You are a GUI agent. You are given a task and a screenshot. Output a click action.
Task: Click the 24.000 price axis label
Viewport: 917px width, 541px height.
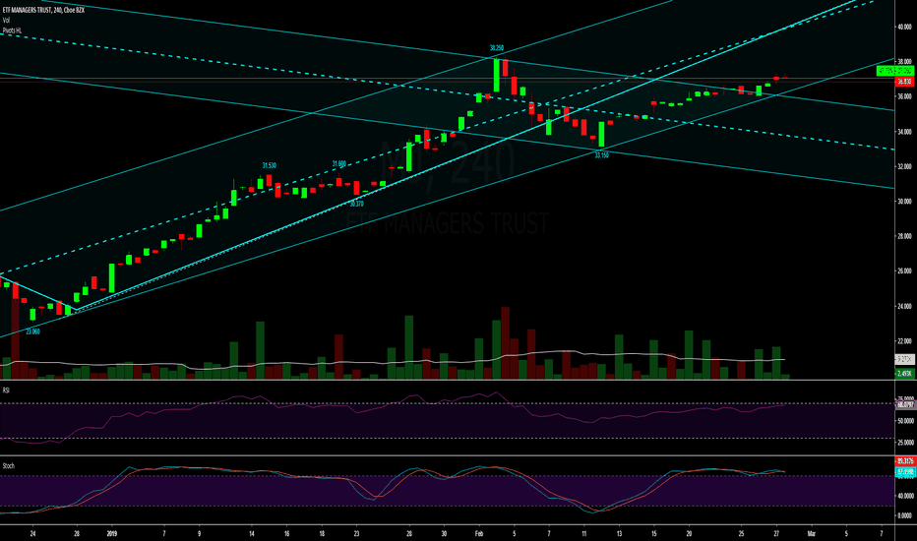click(904, 307)
